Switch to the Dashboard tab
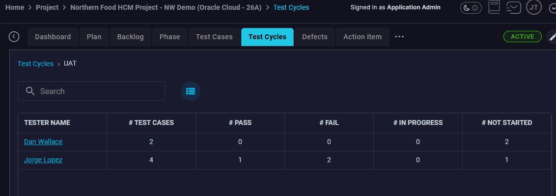 pos(53,37)
